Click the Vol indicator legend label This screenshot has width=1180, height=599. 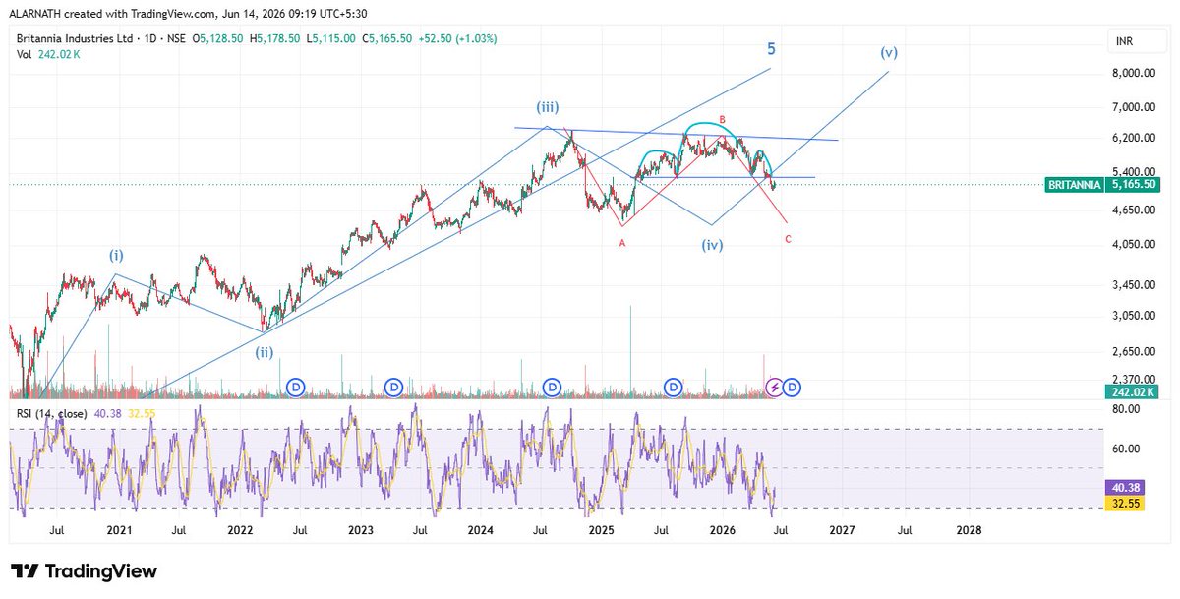[23, 55]
